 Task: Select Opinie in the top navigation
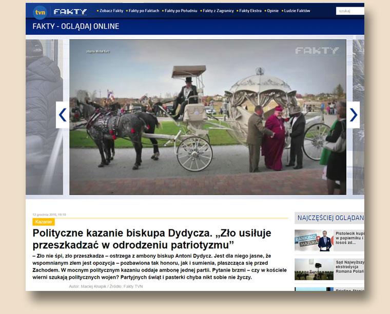(x=272, y=11)
